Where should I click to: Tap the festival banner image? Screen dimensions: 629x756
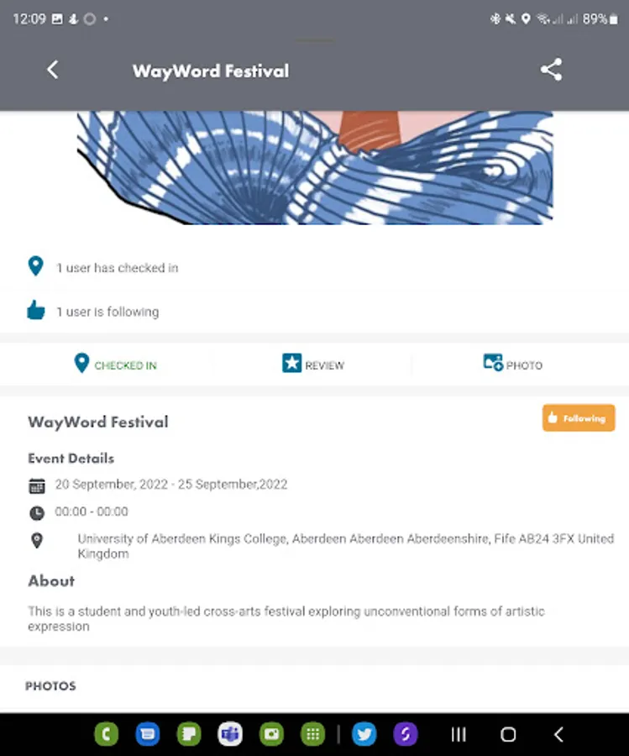[315, 167]
